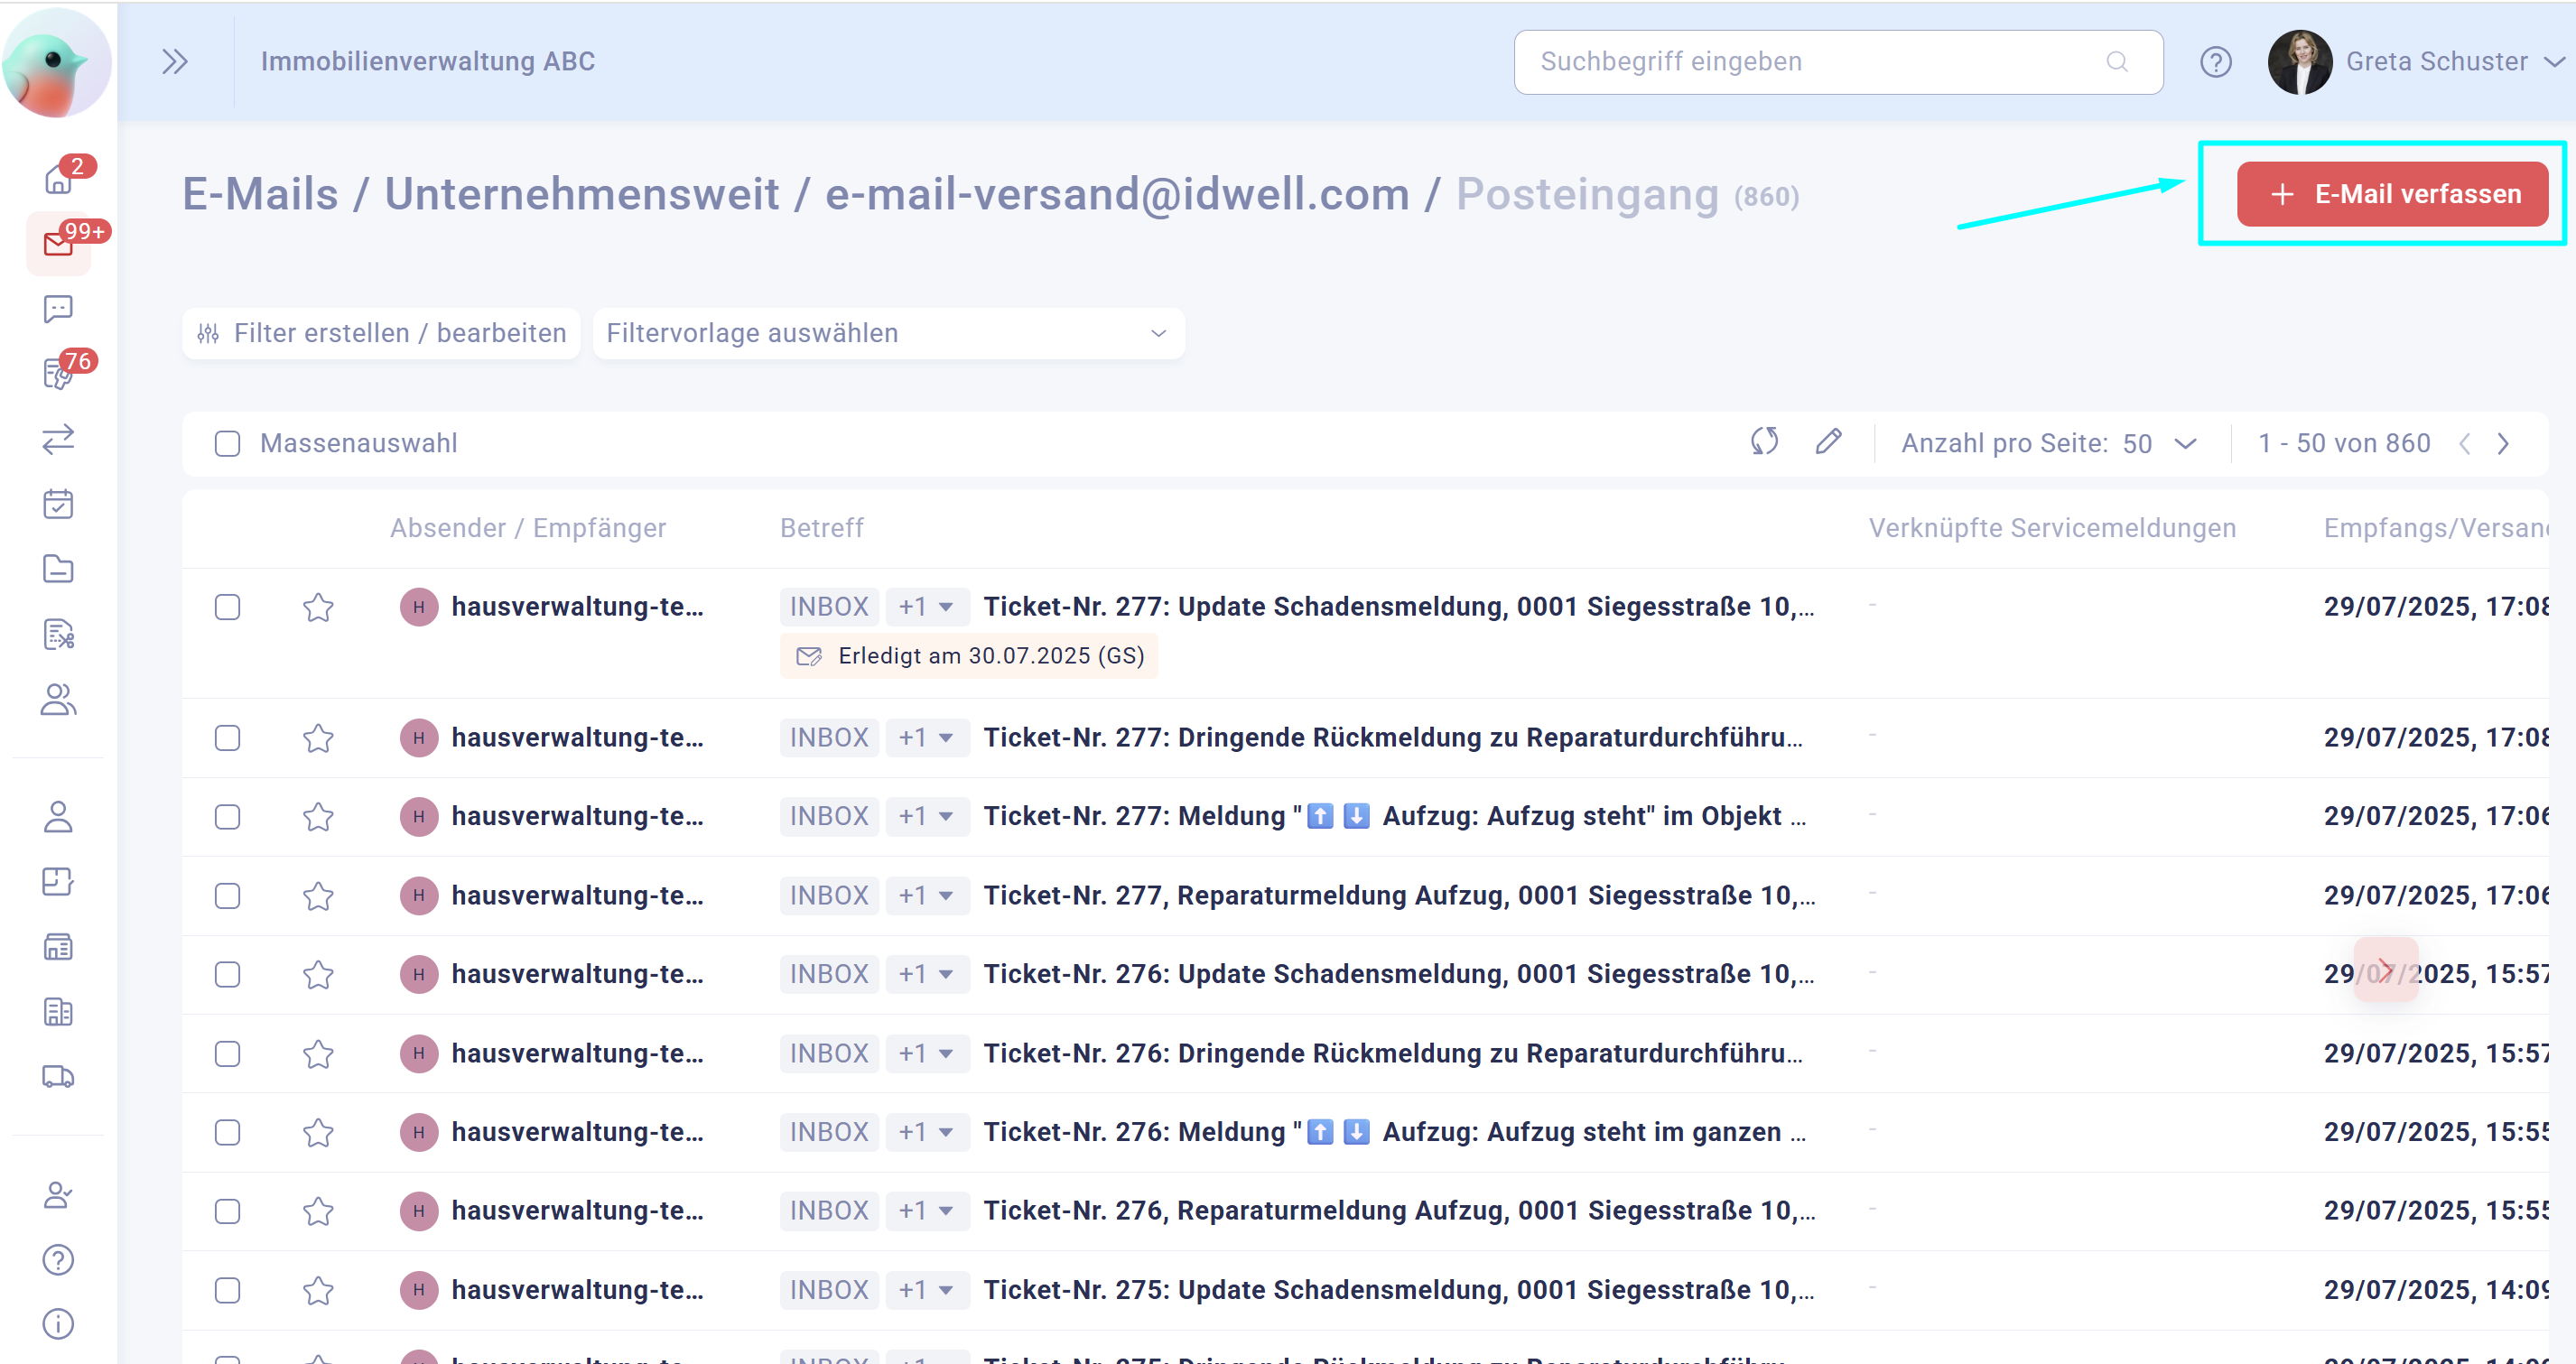Screen dimensions: 2576x1364
Task: Open the document template sidebar icon
Action: pyautogui.click(x=58, y=634)
